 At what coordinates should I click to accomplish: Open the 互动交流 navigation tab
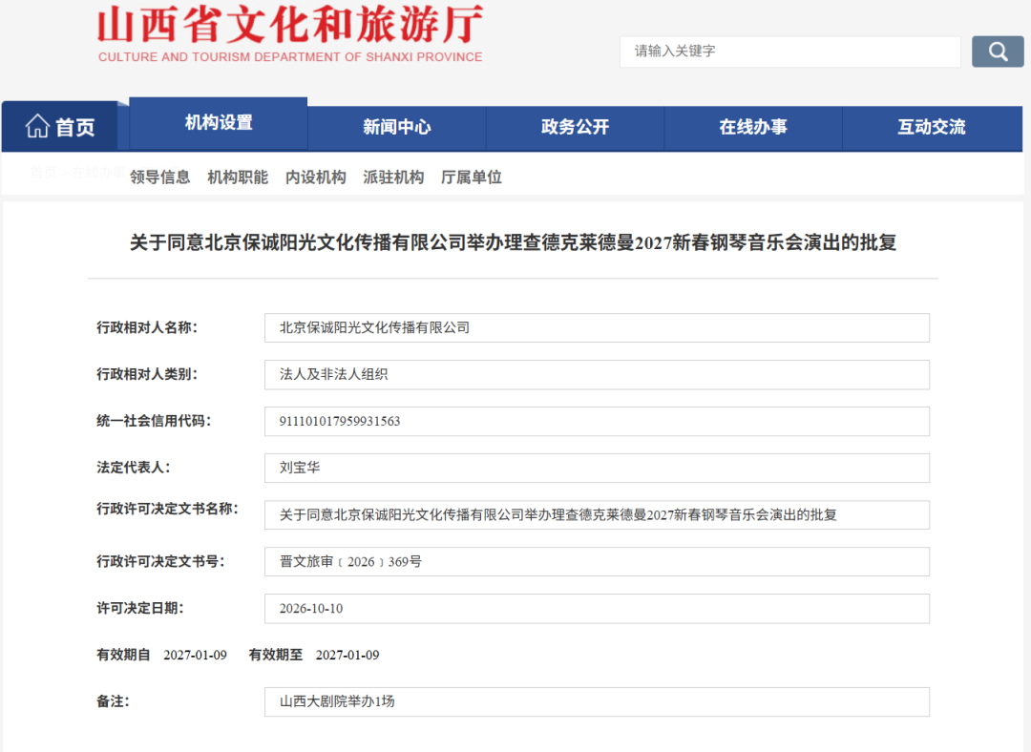pos(933,128)
